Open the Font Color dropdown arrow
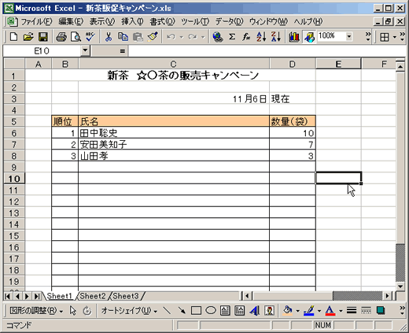Image resolution: width=409 pixels, height=333 pixels. 341,311
